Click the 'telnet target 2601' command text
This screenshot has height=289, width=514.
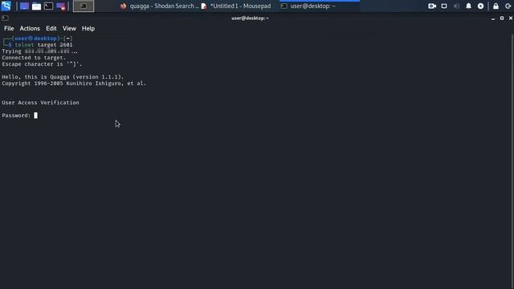(x=43, y=45)
